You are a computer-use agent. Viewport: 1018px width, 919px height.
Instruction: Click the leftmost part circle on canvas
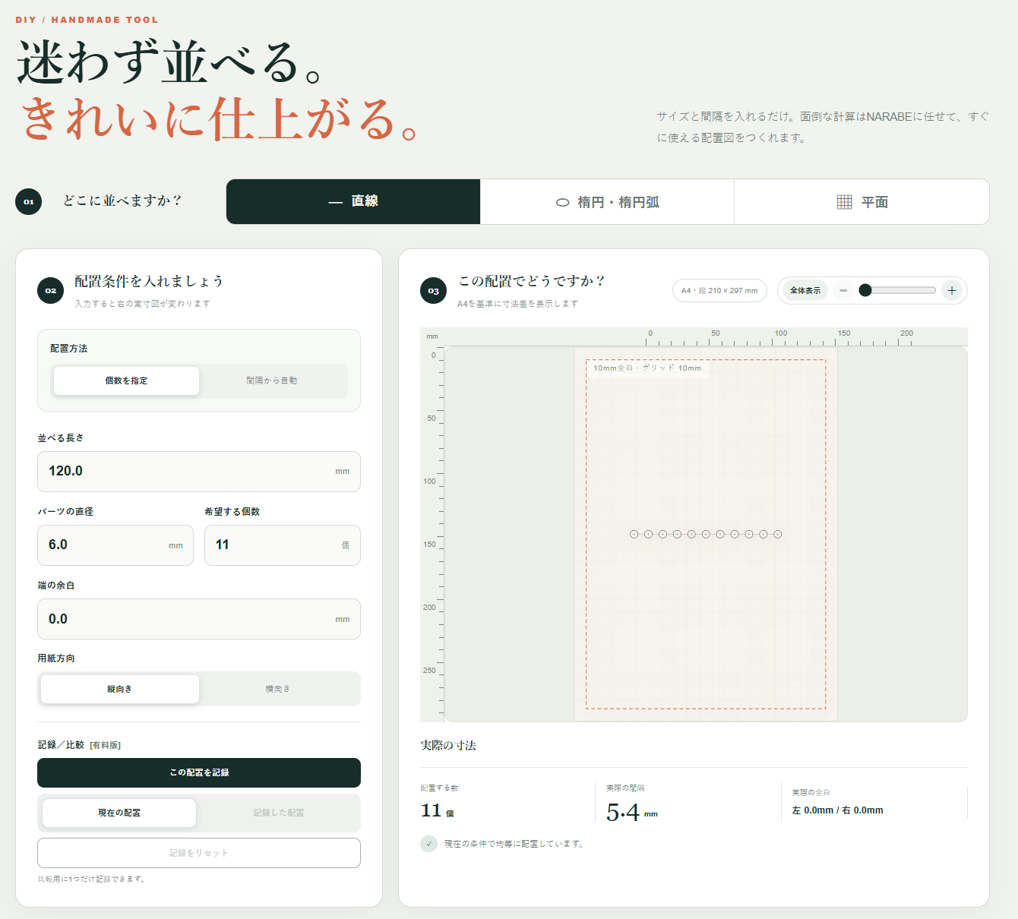tap(634, 534)
